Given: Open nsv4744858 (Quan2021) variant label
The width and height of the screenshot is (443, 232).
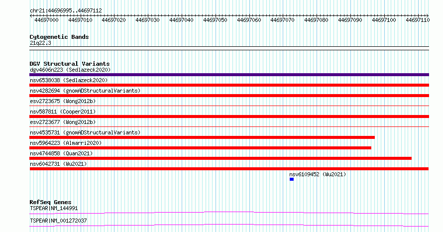Looking at the screenshot, I should (x=61, y=153).
